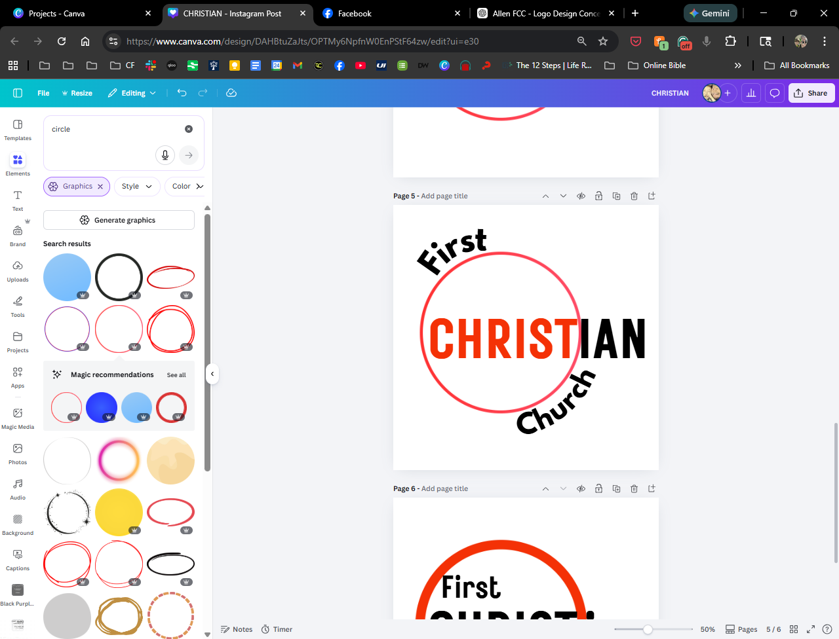The image size is (839, 639).
Task: Lock Page 5 with the padlock icon
Action: [598, 196]
